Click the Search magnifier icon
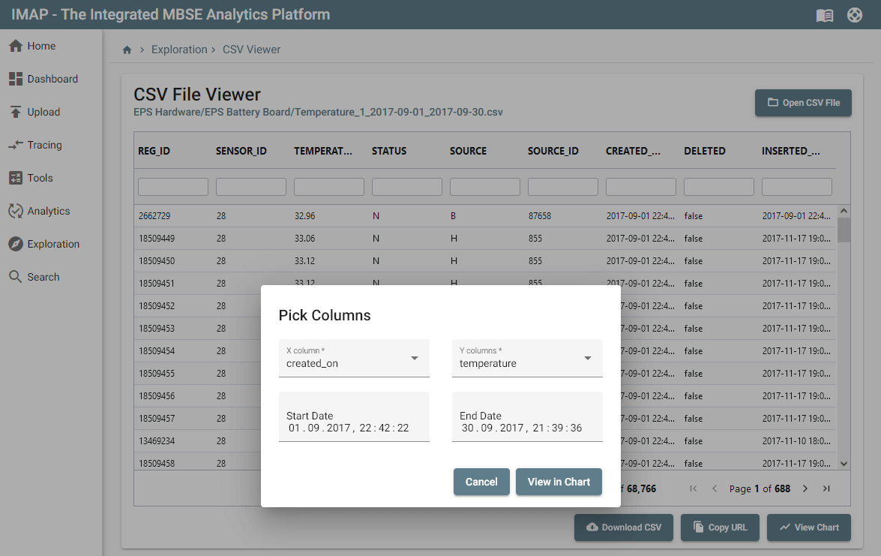Screen dimensions: 881x556 pyautogui.click(x=16, y=277)
